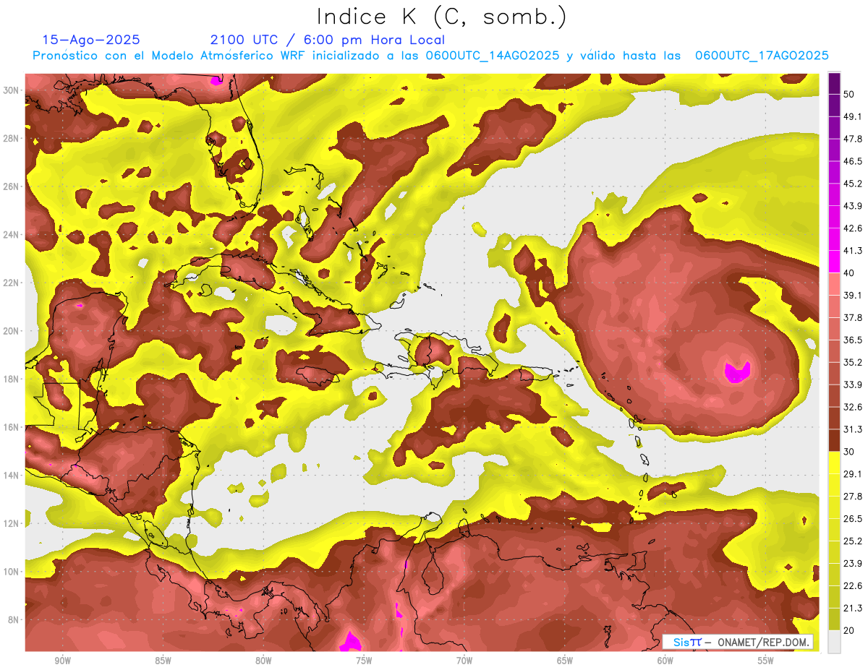
Task: Click the "45.2" color scale value
Action: (852, 184)
